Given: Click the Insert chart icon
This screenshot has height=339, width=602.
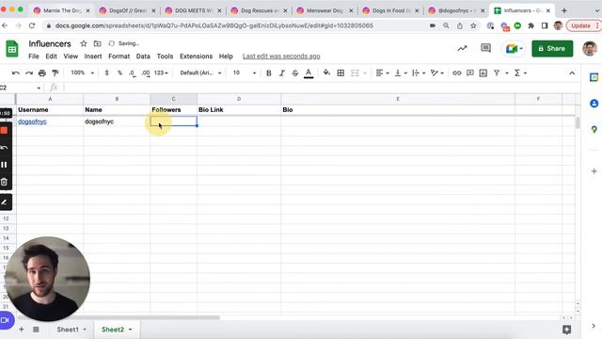Looking at the screenshot, I should [x=483, y=73].
